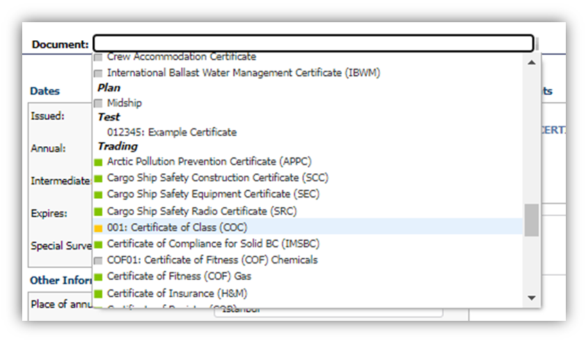Click the green icon beside Certificate of Insurance (H&M)
This screenshot has width=588, height=343.
tap(98, 294)
